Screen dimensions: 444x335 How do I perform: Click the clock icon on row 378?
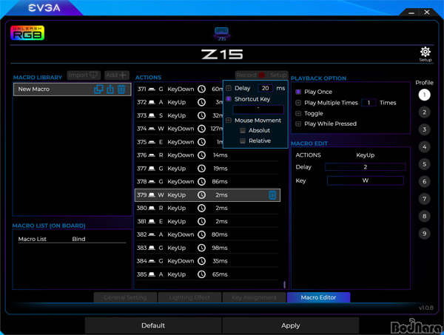[x=201, y=182]
